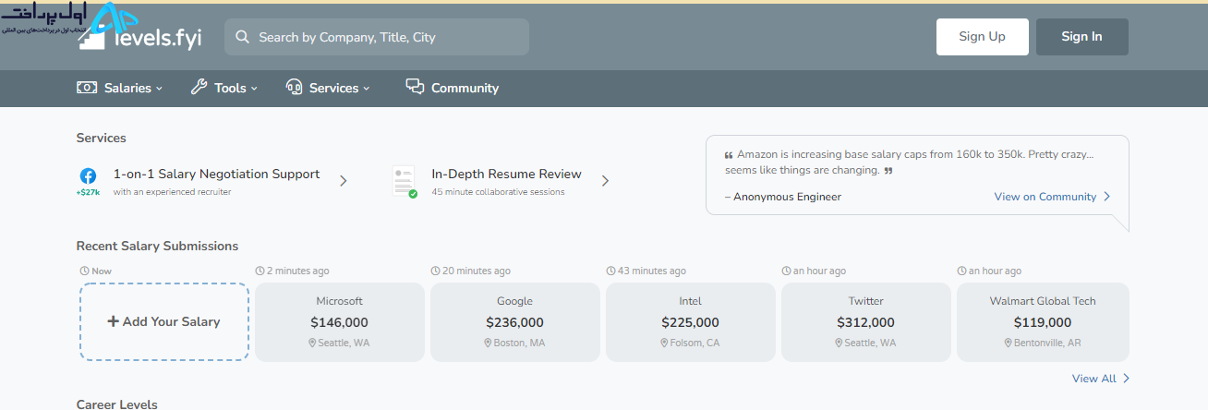Click 'with an experienced recruiter' text
Viewport: 1208px width, 410px height.
(x=172, y=192)
